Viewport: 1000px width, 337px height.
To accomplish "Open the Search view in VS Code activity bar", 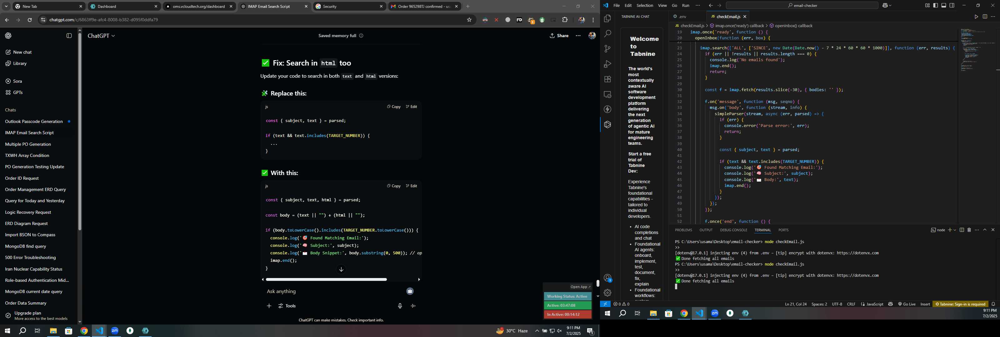I will tap(607, 34).
